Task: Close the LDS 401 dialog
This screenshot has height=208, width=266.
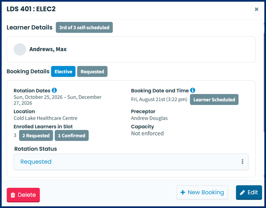Action: [256, 9]
